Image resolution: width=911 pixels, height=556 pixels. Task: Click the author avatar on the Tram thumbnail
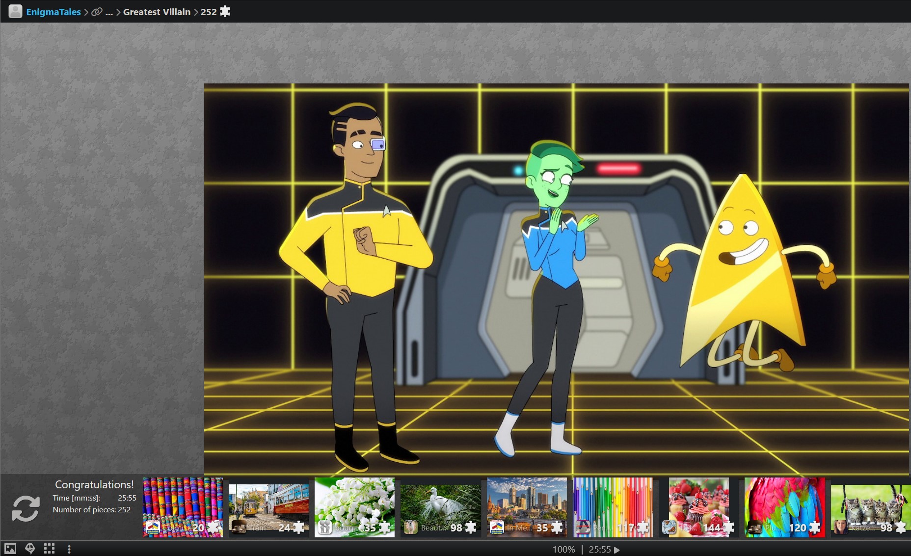coord(239,528)
